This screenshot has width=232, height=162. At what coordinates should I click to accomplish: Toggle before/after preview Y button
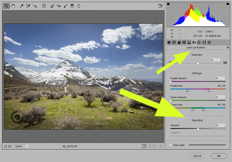pos(144,146)
